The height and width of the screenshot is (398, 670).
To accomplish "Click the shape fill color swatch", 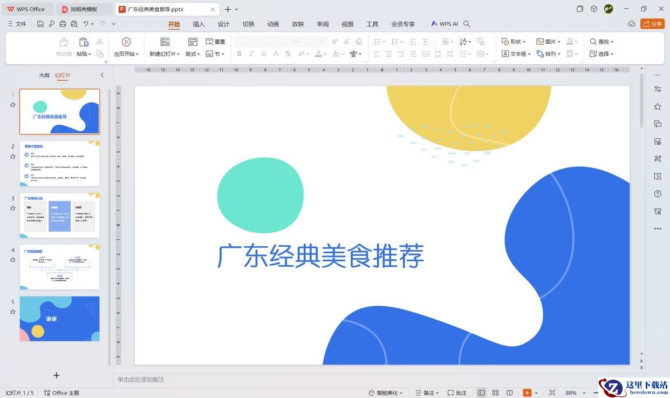I will 570,42.
